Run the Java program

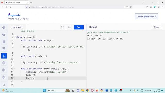click(79, 27)
